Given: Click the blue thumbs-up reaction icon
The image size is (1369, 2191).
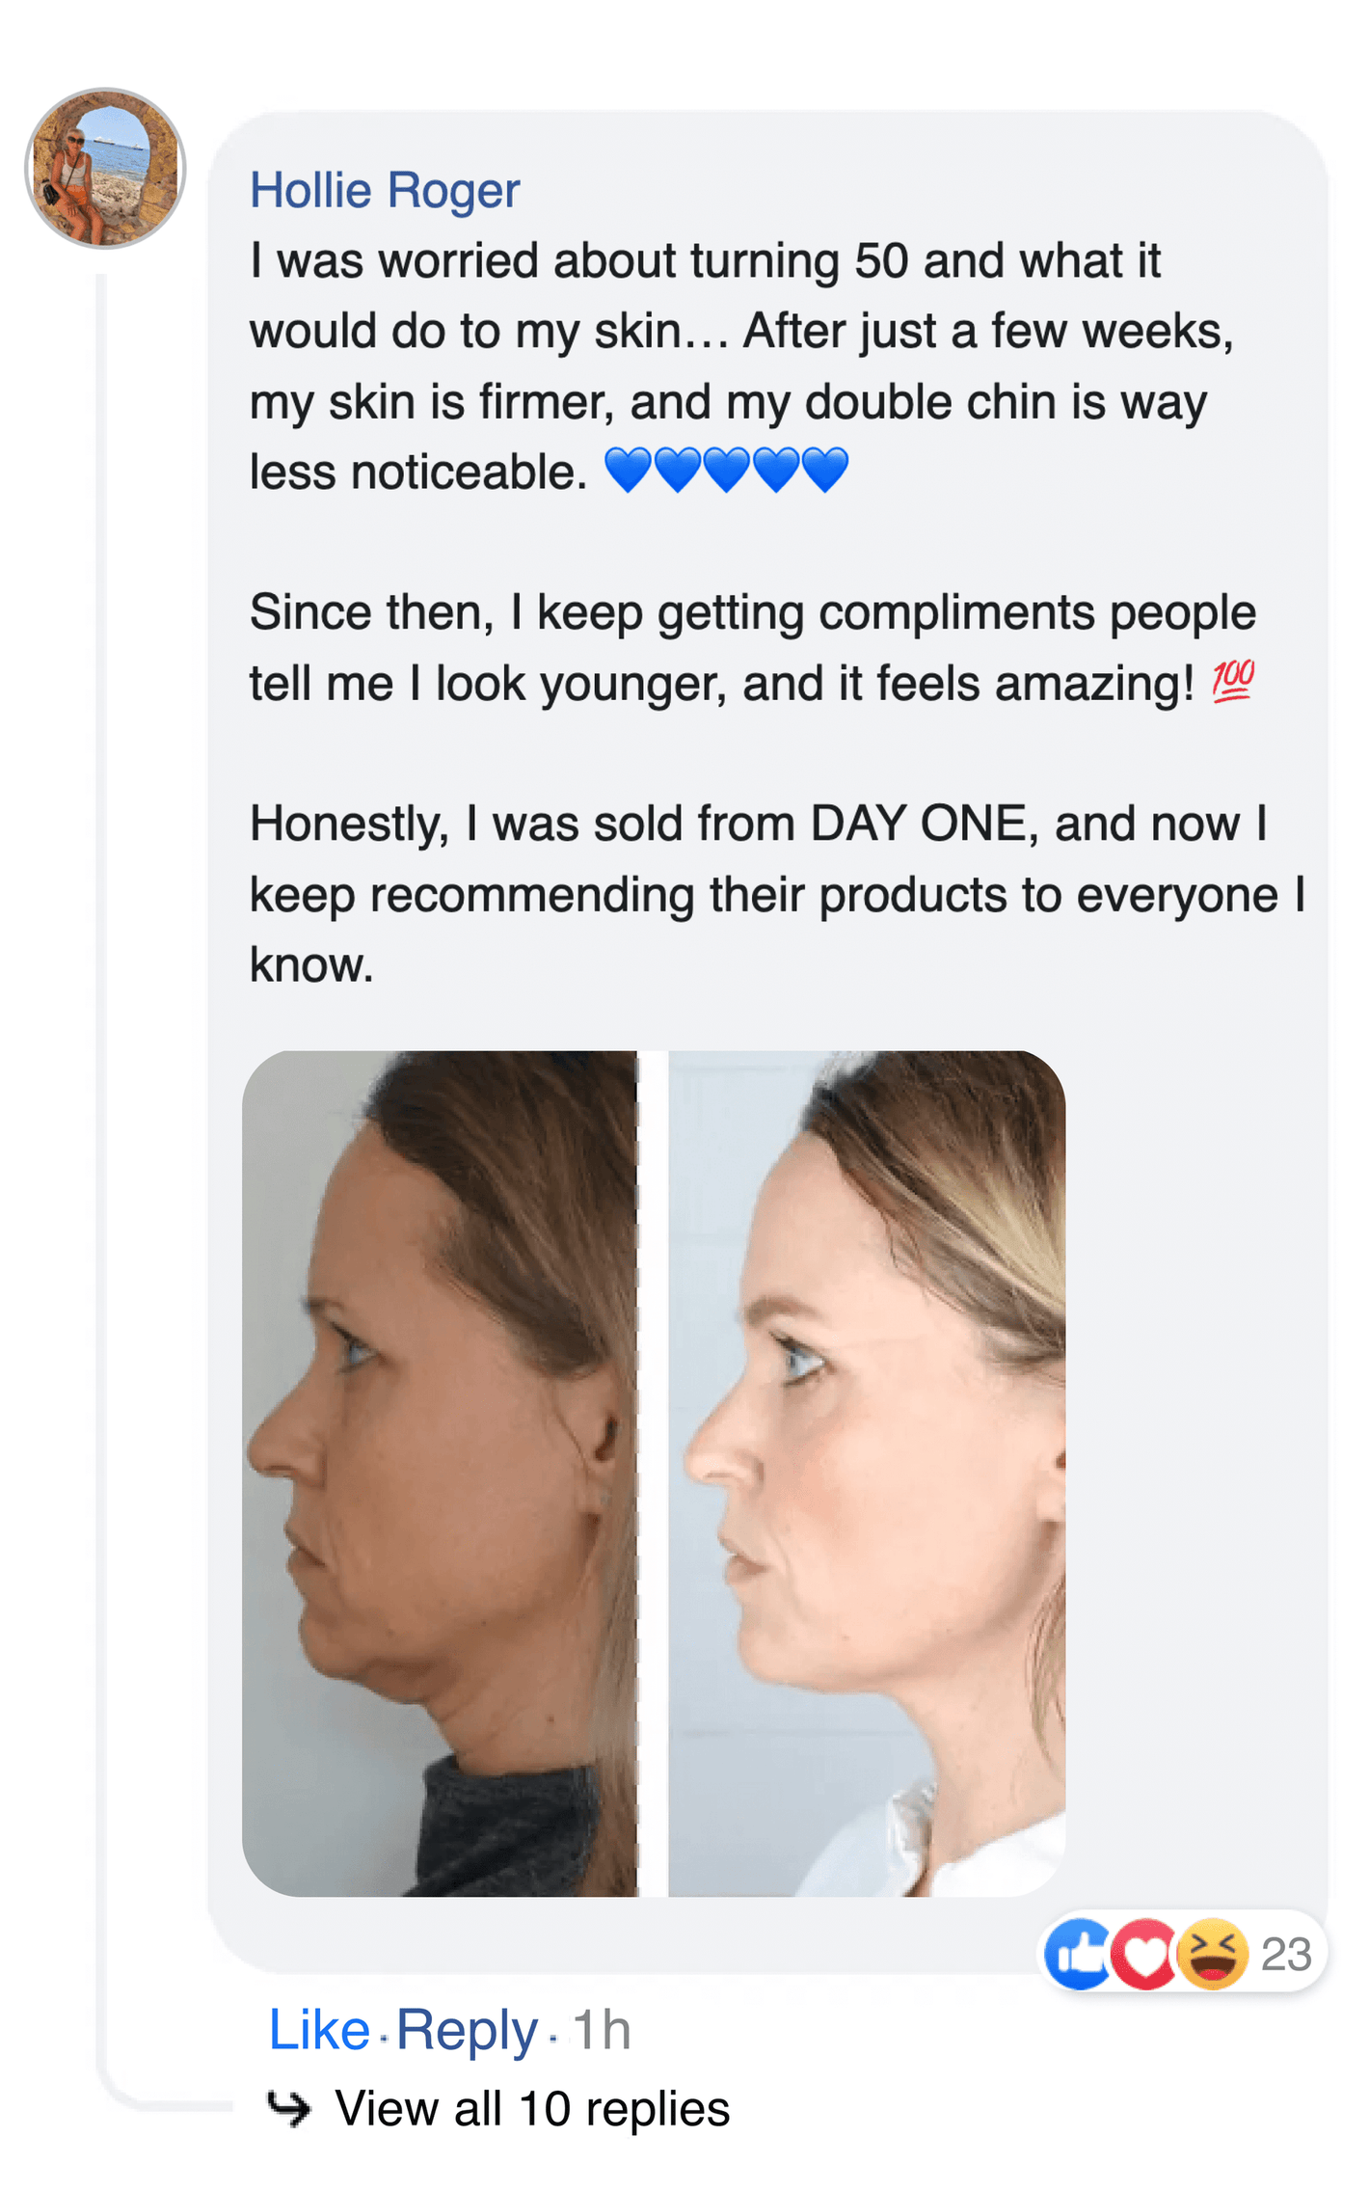Looking at the screenshot, I should 1077,1954.
